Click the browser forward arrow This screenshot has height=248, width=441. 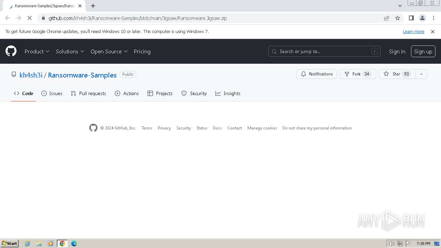[x=19, y=18]
